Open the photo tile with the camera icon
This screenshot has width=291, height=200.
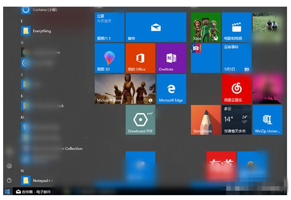206,58
